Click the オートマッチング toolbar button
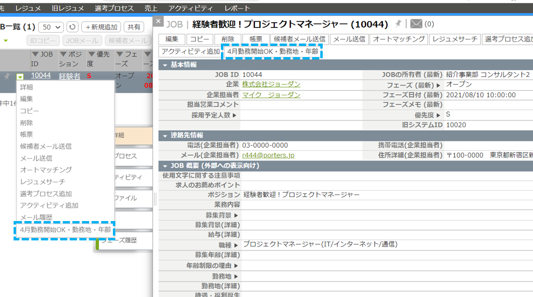This screenshot has height=297, width=533. click(398, 39)
